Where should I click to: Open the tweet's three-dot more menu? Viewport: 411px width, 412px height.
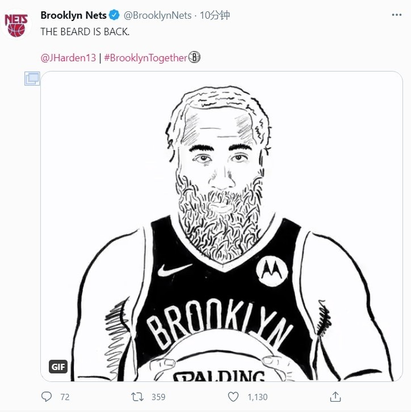tap(397, 15)
